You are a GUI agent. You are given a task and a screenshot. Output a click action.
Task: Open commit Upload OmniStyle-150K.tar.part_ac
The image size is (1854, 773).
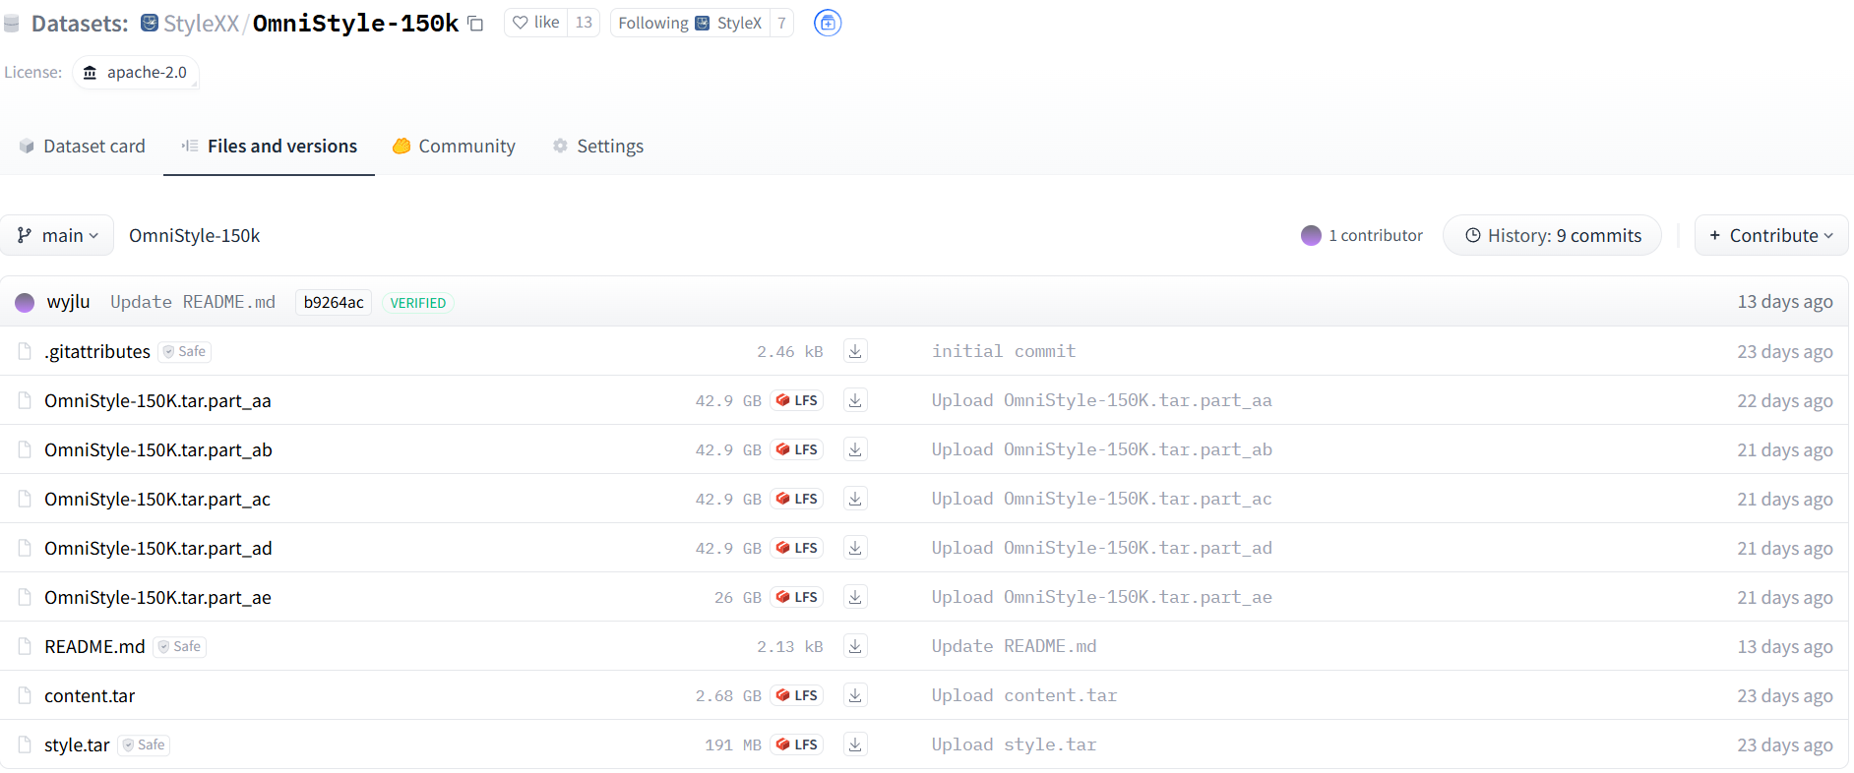tap(1102, 499)
